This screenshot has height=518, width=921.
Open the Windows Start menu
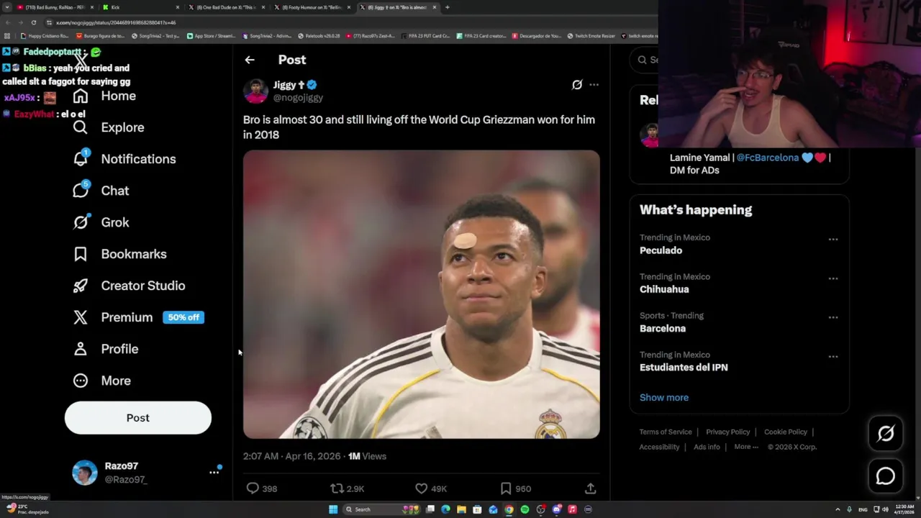click(333, 509)
